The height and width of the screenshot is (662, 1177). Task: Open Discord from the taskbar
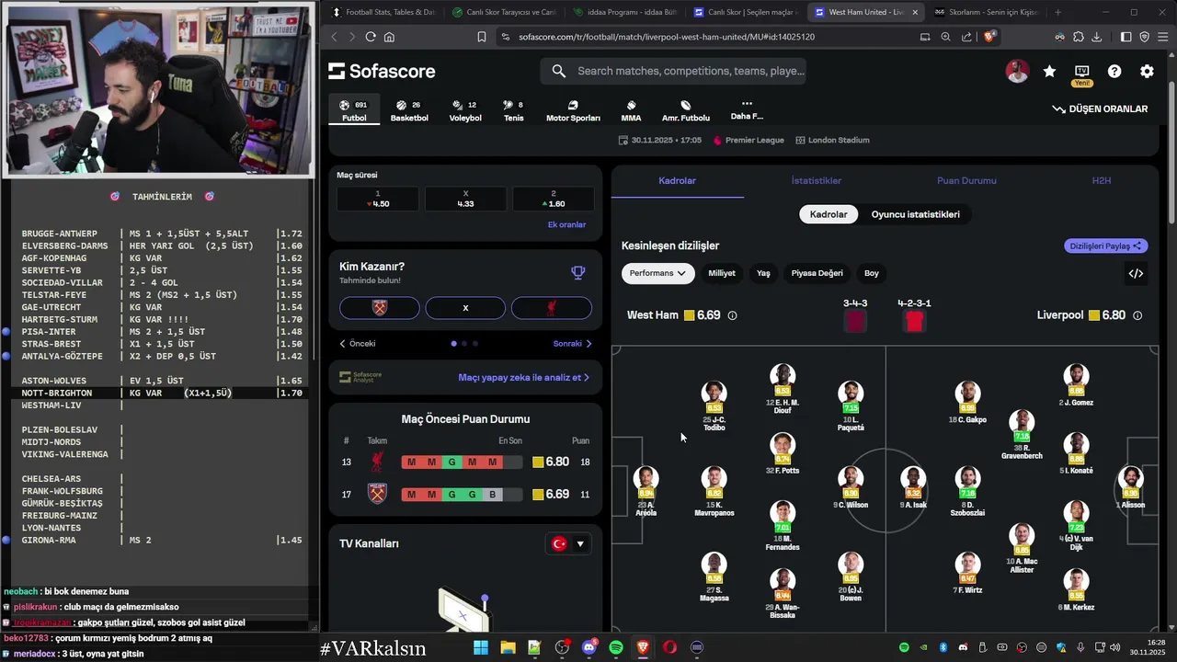tap(589, 647)
